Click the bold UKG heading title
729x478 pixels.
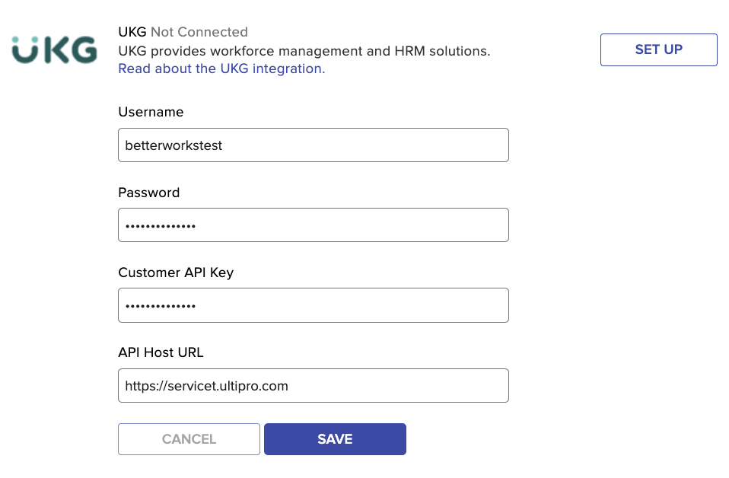(132, 32)
